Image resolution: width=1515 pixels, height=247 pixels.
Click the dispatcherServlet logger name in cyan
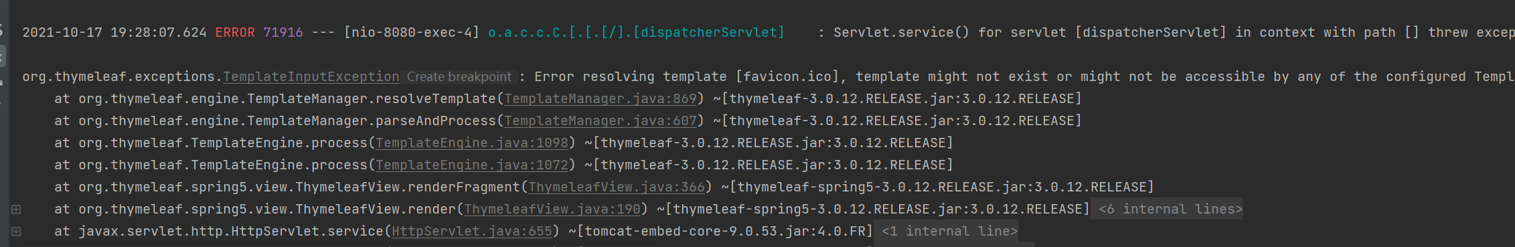[x=636, y=33]
